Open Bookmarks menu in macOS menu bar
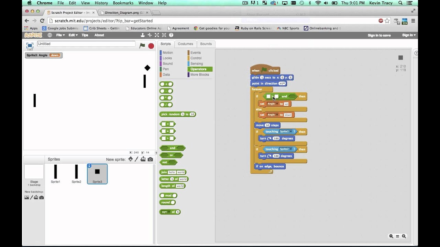The image size is (440, 247). pos(123,3)
